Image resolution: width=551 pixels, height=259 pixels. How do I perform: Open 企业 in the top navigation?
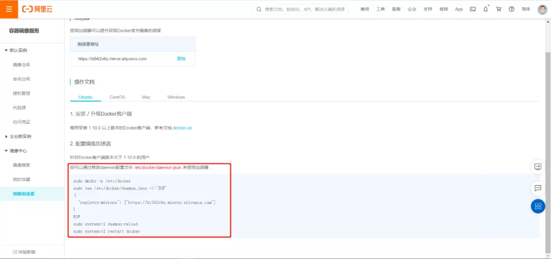click(412, 9)
